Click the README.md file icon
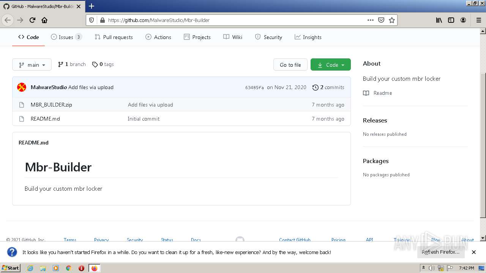This screenshot has width=486, height=273. (22, 119)
